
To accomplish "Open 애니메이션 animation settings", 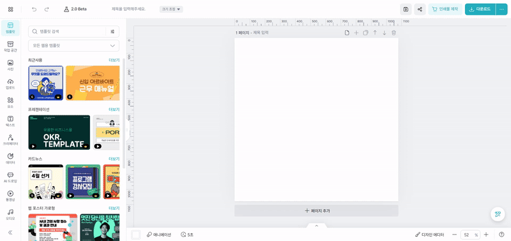I will click(158, 235).
